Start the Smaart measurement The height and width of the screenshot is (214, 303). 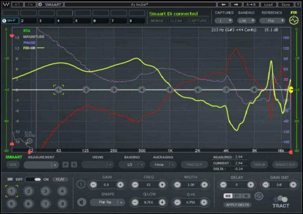pyautogui.click(x=74, y=165)
